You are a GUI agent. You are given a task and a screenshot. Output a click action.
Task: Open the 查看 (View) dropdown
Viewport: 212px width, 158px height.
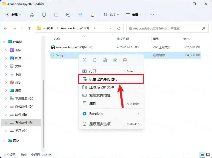[134, 15]
